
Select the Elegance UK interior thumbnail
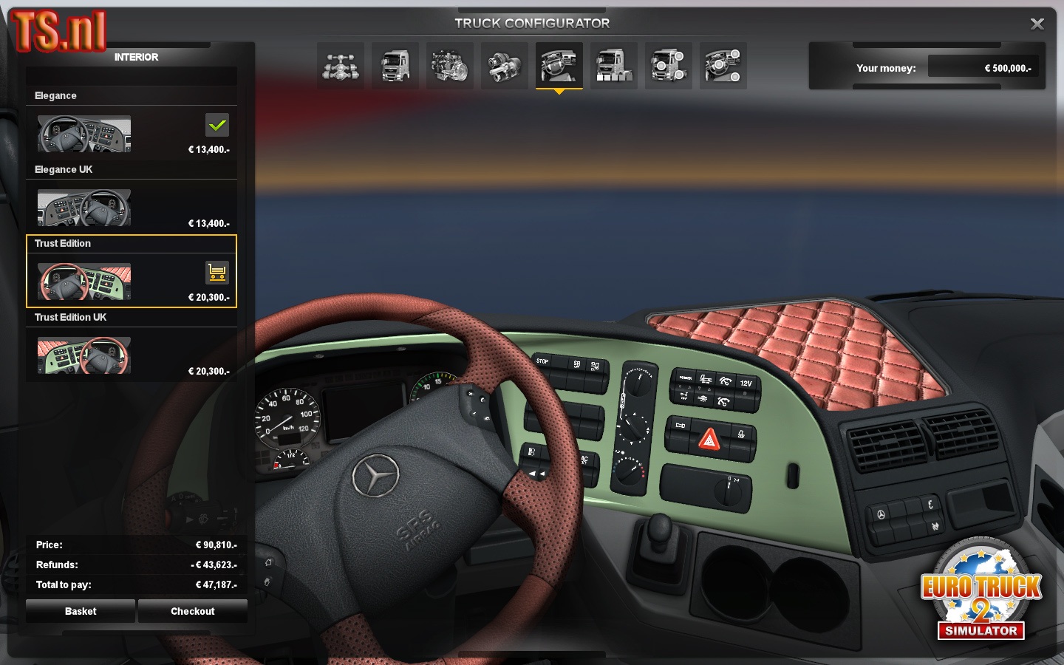coord(84,208)
